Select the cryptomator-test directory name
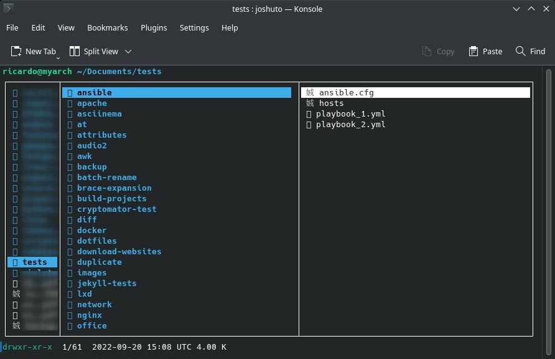This screenshot has height=359, width=555. pos(117,209)
